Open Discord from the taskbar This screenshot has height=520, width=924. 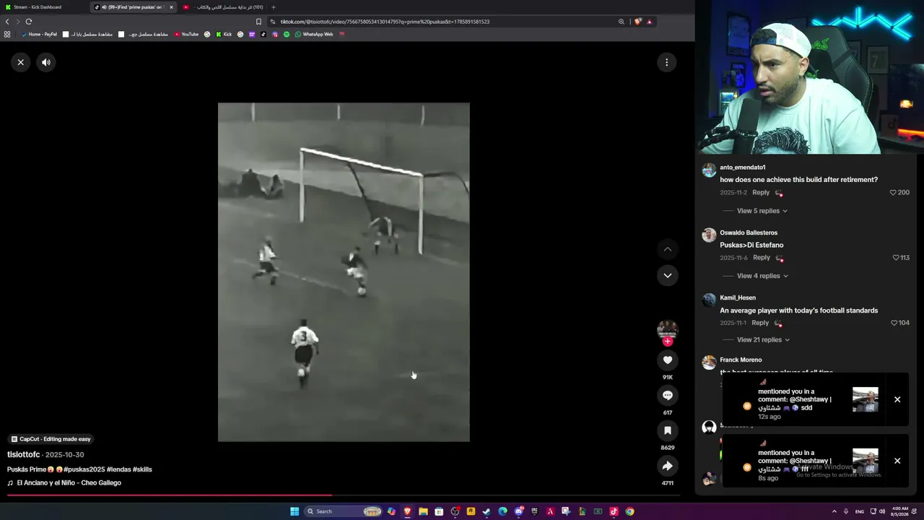click(x=518, y=511)
